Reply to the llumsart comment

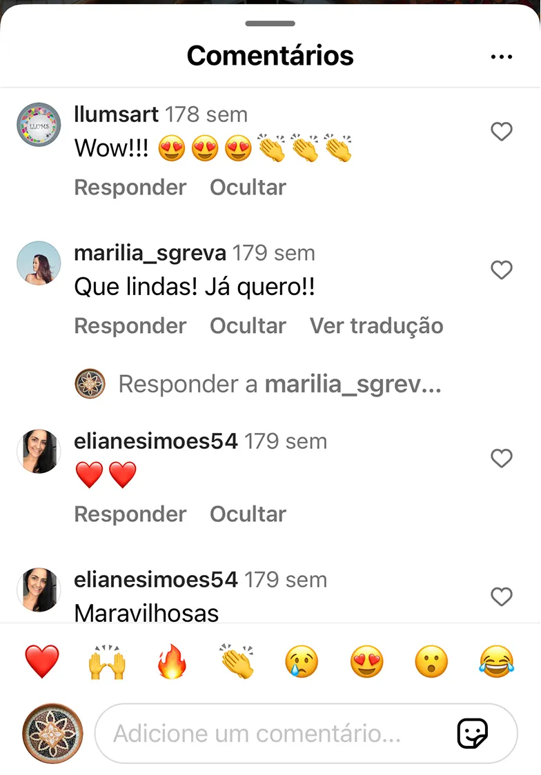[x=130, y=188]
